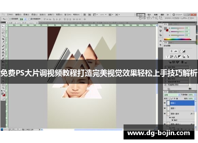Screen dimensions: 198x143
Task: Open the Window menu
Action: point(68,15)
